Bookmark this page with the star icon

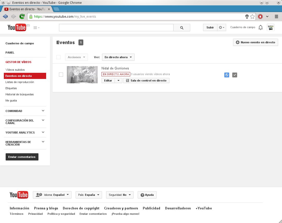[253, 17]
